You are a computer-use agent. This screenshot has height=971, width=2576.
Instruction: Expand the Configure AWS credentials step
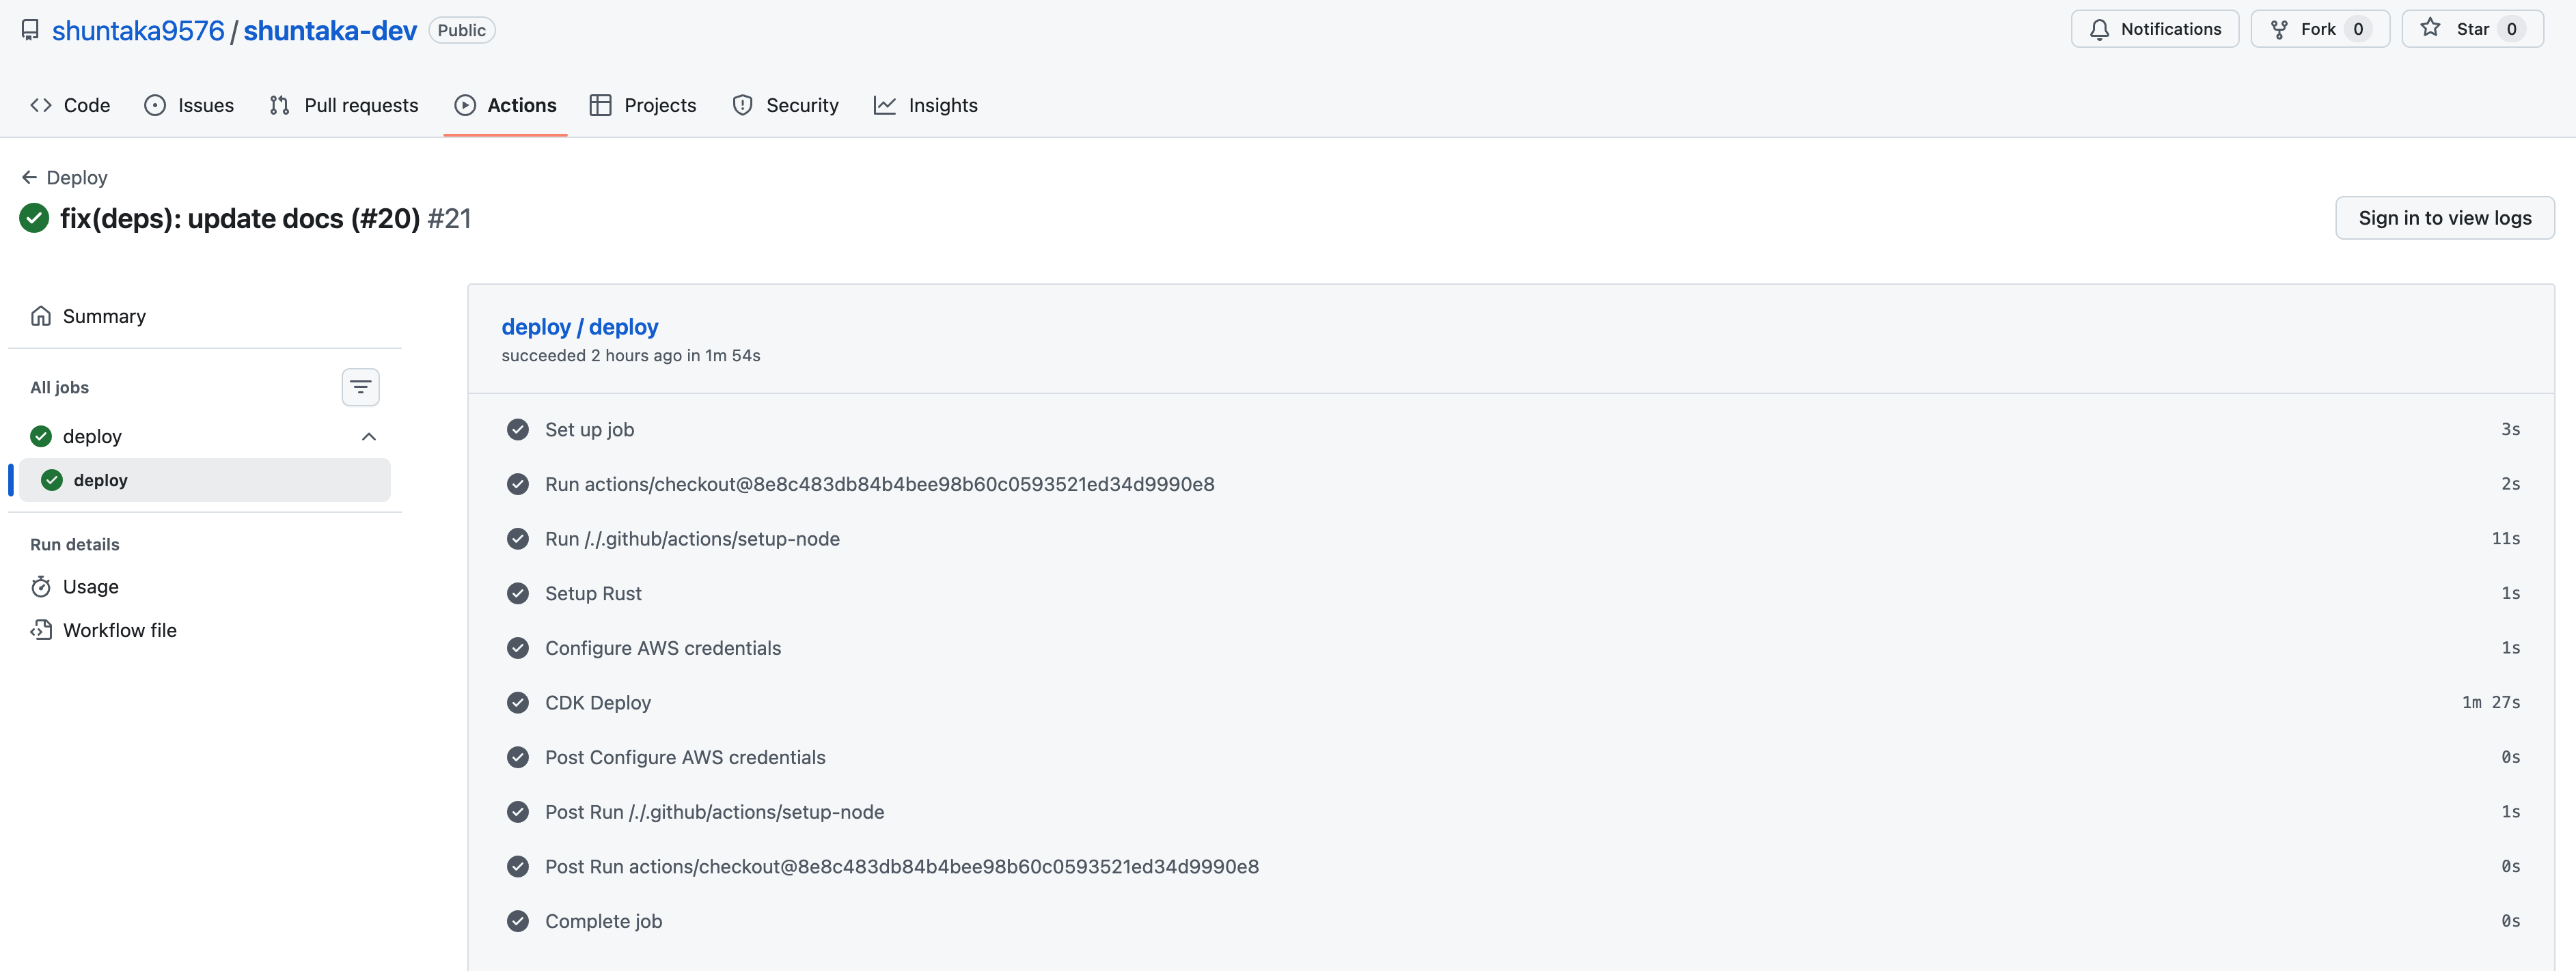click(x=662, y=648)
